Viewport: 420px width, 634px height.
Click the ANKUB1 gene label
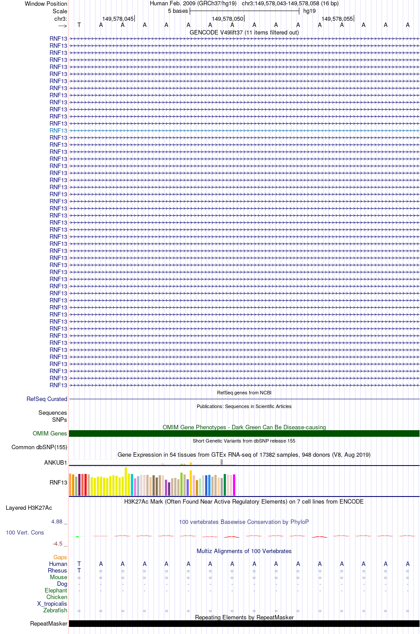pyautogui.click(x=56, y=462)
